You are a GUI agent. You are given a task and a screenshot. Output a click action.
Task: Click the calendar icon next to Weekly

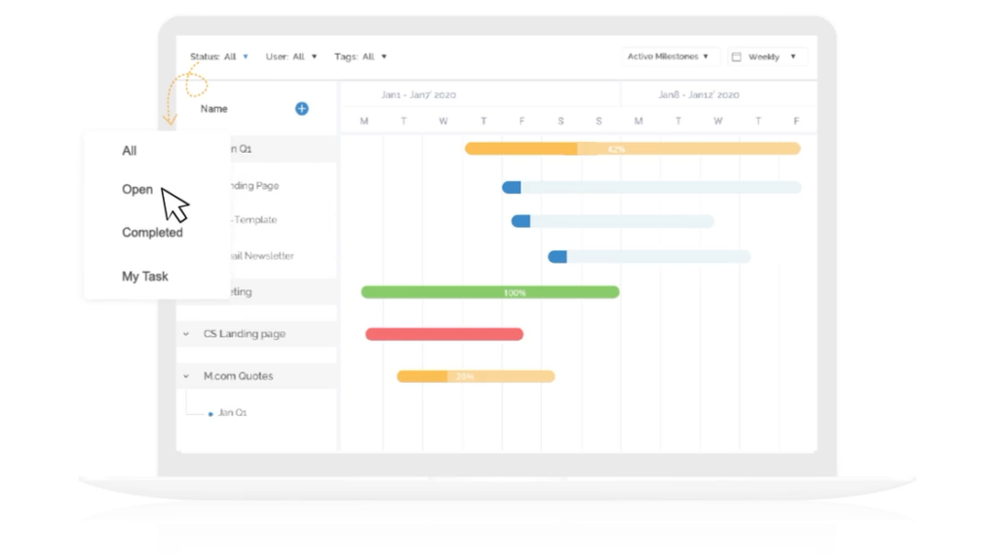coord(737,56)
